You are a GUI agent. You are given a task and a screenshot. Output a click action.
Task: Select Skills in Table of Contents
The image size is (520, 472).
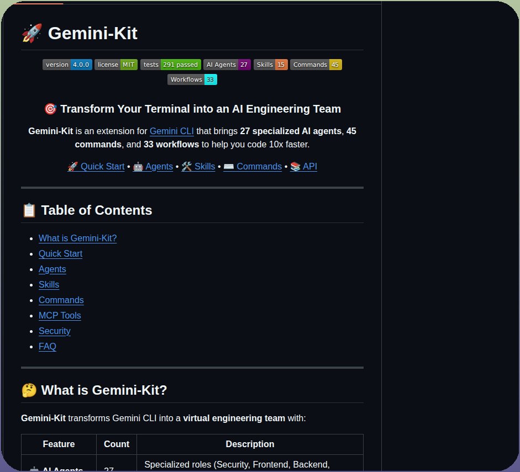49,284
